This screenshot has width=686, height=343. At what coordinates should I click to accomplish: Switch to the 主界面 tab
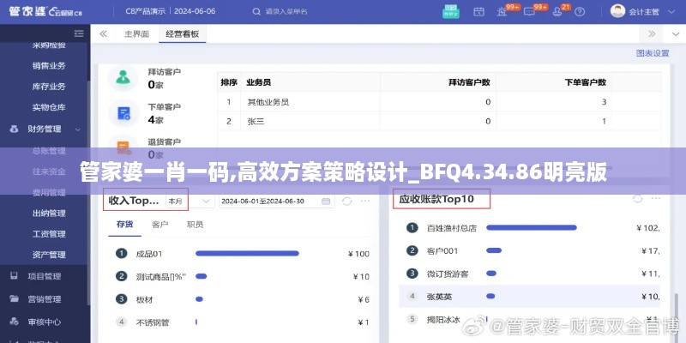pos(136,34)
